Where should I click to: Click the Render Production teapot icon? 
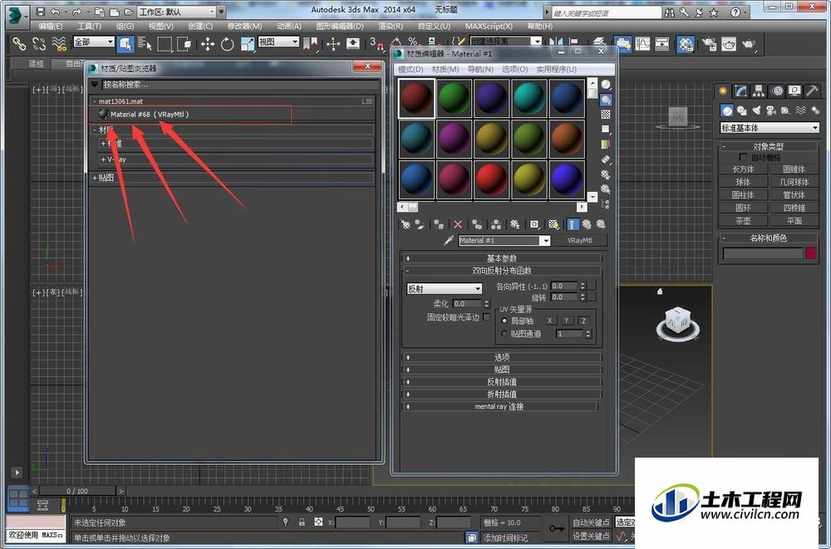(x=749, y=44)
